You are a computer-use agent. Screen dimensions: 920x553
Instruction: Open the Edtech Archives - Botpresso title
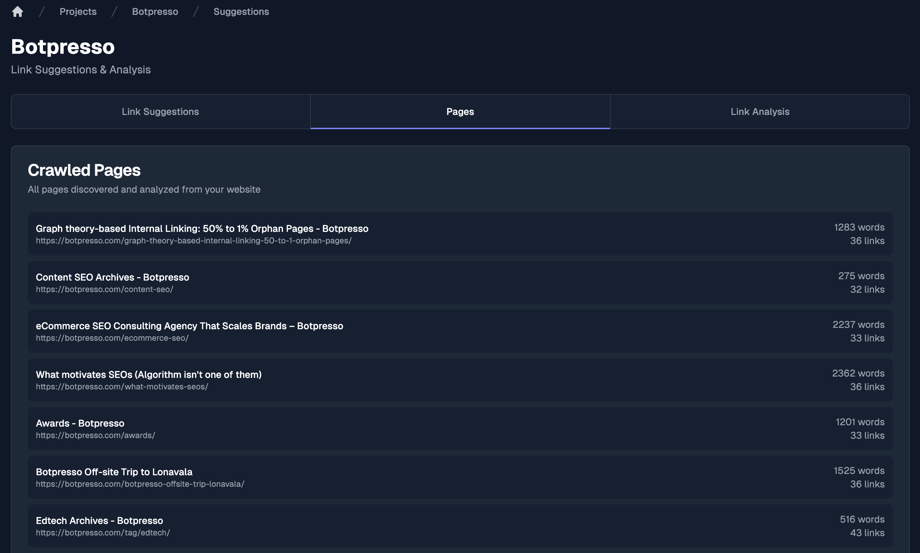click(99, 521)
